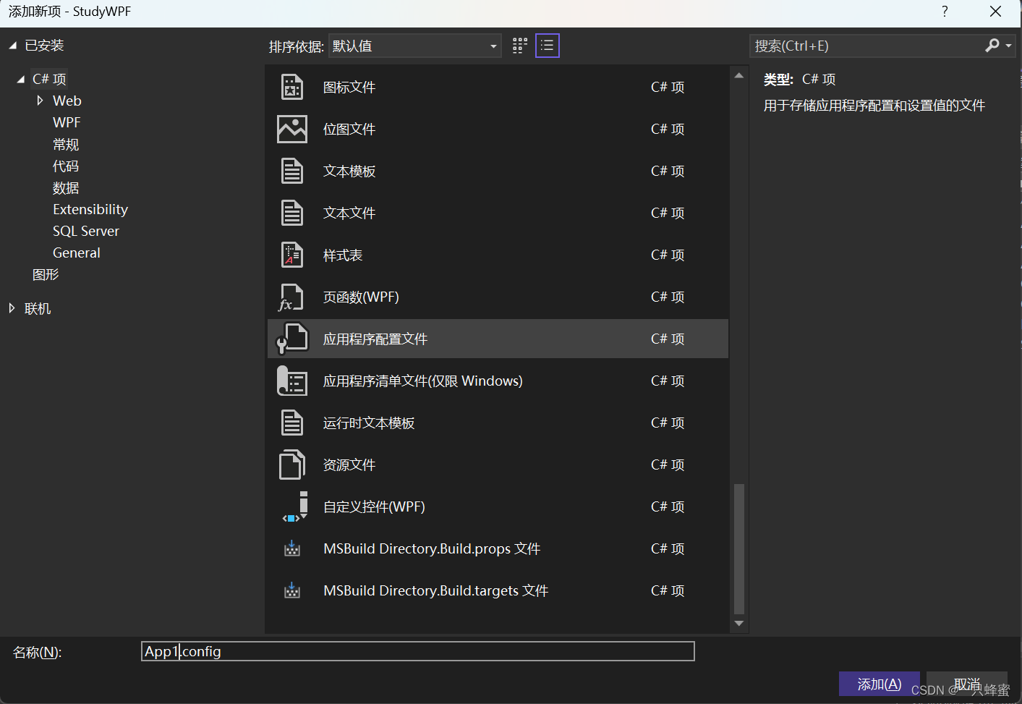Select the 应用程序清单文件 manifest template
This screenshot has width=1022, height=704.
click(422, 381)
